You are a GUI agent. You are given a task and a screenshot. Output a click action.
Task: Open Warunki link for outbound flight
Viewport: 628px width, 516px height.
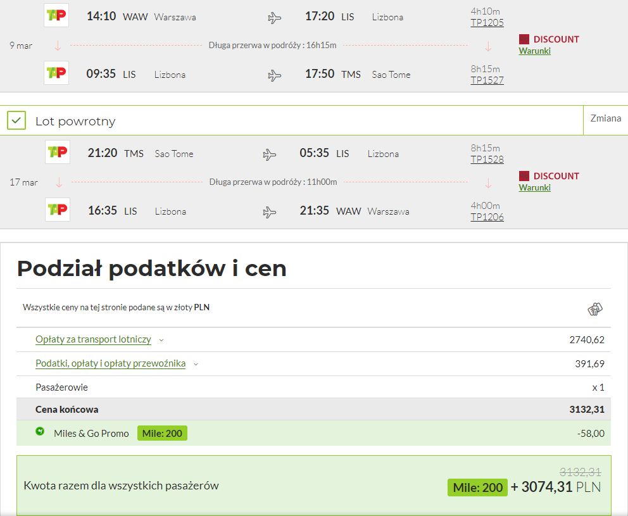tap(535, 51)
